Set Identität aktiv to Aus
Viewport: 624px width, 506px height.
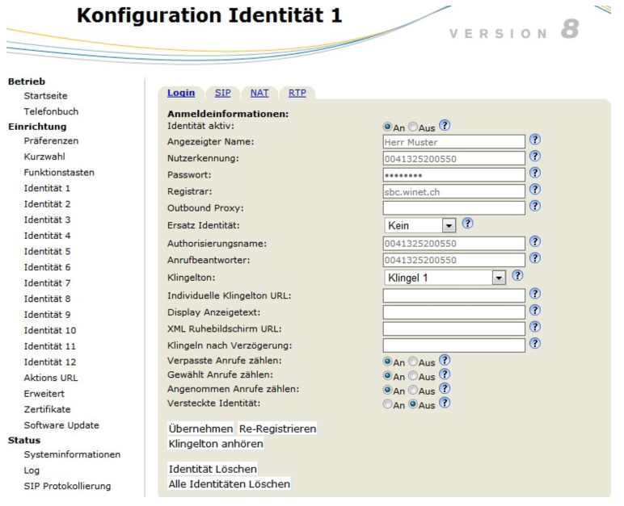tap(413, 127)
